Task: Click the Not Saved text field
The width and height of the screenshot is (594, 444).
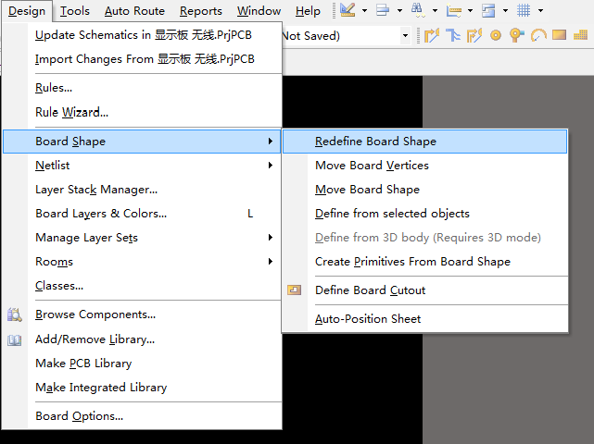Action: [x=341, y=35]
